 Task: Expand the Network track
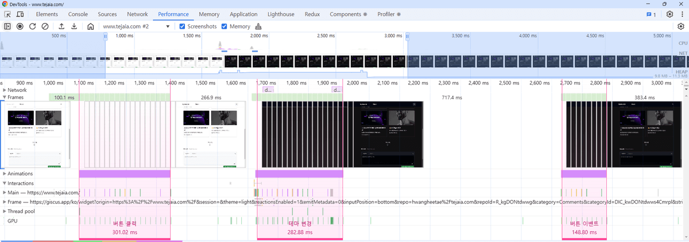pos(5,90)
